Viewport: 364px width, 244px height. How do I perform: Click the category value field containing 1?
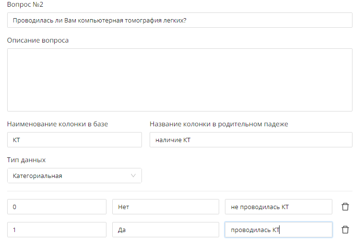click(x=57, y=230)
